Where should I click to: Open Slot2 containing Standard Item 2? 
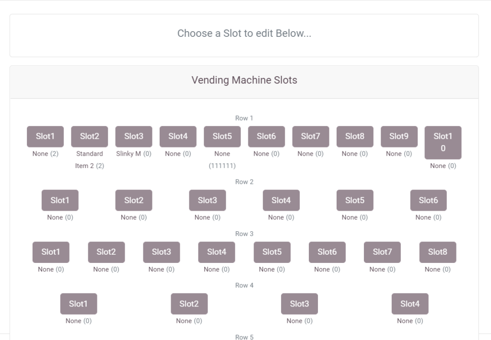pyautogui.click(x=89, y=136)
